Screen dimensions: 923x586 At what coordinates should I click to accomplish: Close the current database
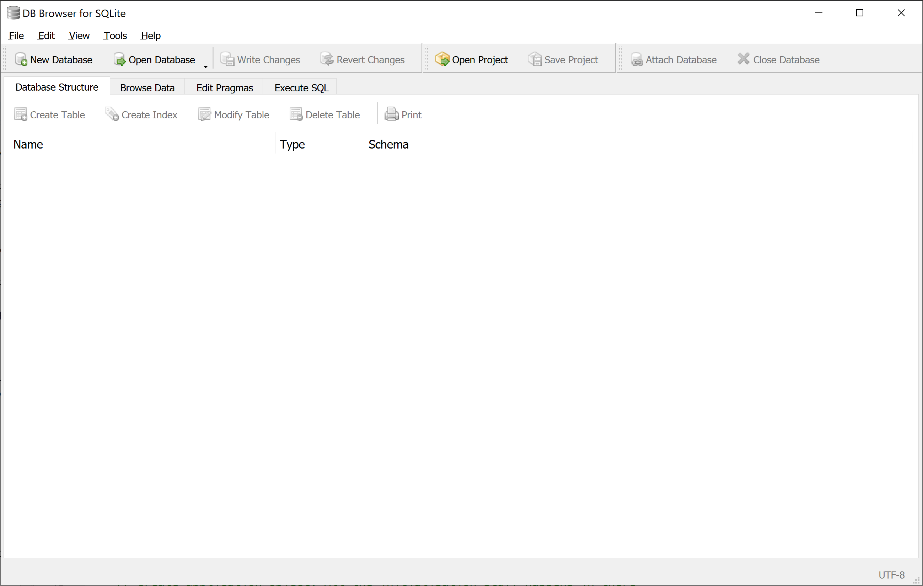point(778,59)
